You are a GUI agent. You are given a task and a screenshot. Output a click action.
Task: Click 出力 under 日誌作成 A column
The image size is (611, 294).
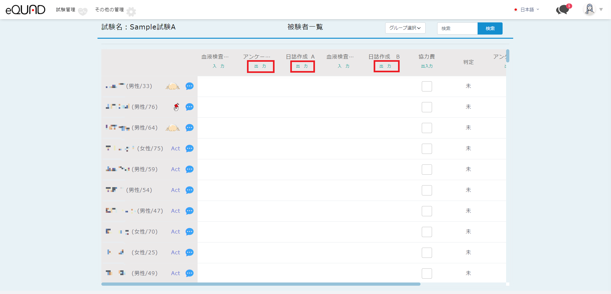click(302, 66)
